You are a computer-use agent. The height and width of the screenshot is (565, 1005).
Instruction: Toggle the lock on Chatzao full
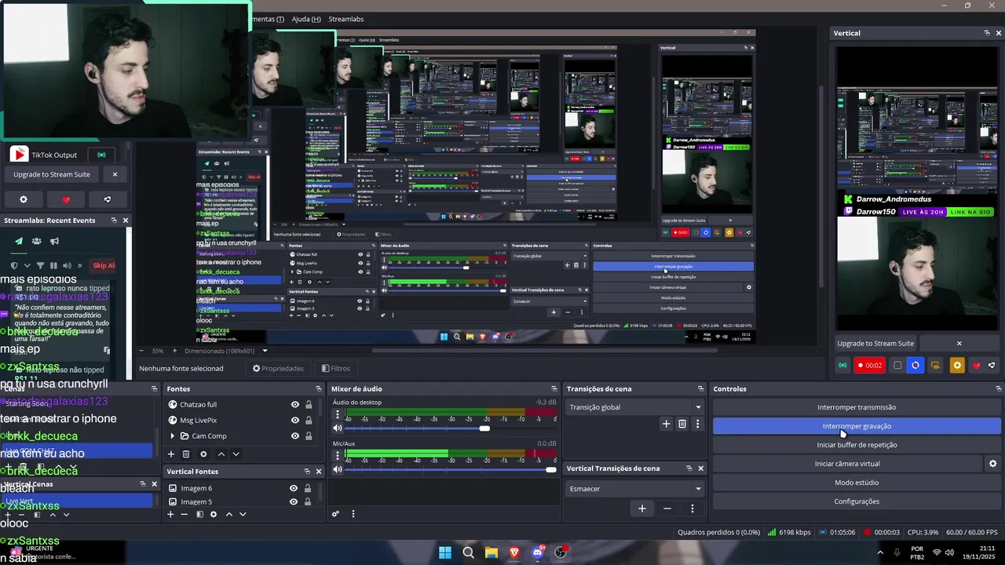(309, 405)
